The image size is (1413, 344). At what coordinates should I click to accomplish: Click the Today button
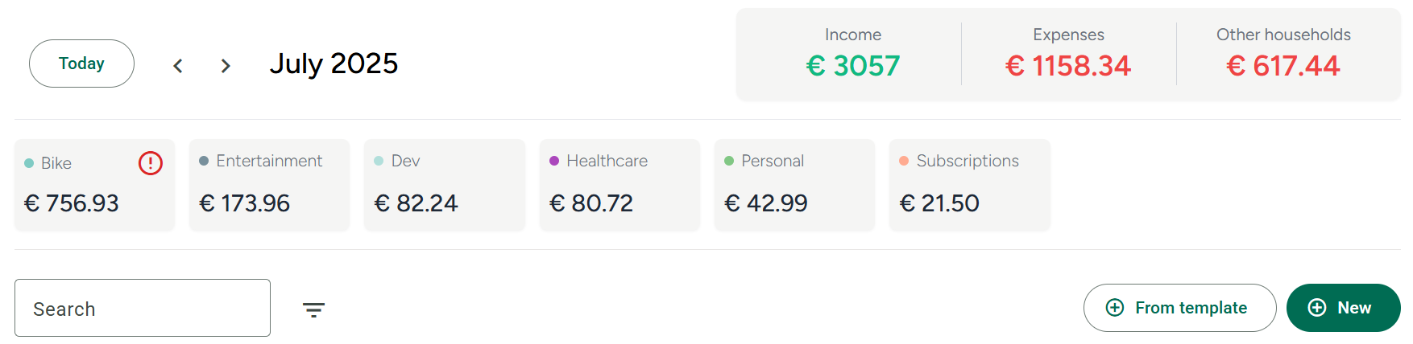point(81,63)
